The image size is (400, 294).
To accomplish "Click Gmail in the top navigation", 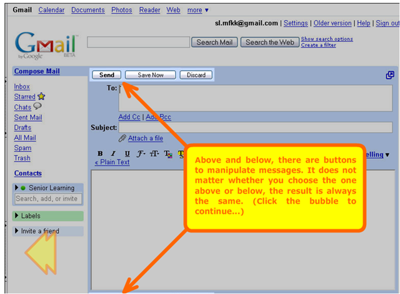I will (x=22, y=10).
